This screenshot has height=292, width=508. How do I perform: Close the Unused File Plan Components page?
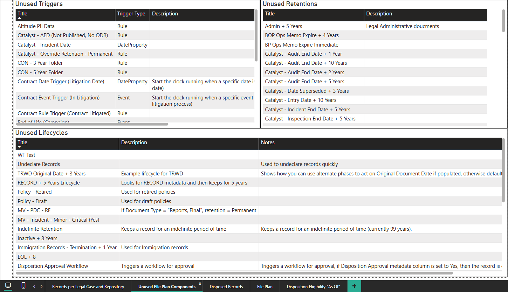click(x=200, y=284)
